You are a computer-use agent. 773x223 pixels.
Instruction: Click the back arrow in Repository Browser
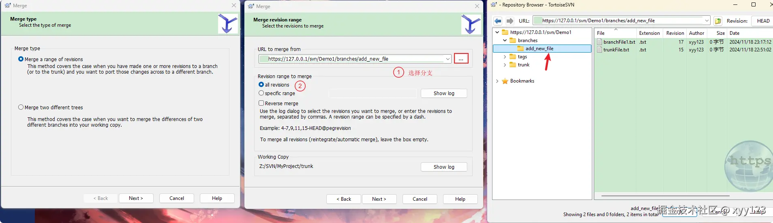[498, 21]
